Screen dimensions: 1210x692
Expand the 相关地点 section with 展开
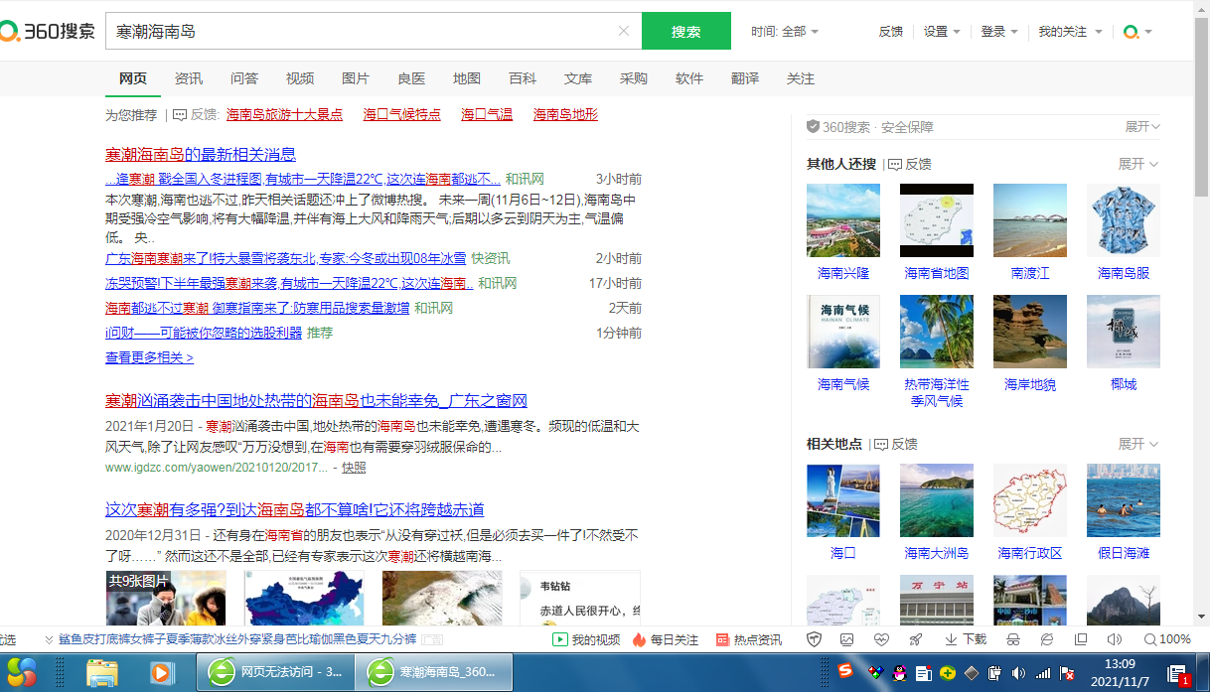pyautogui.click(x=1138, y=444)
